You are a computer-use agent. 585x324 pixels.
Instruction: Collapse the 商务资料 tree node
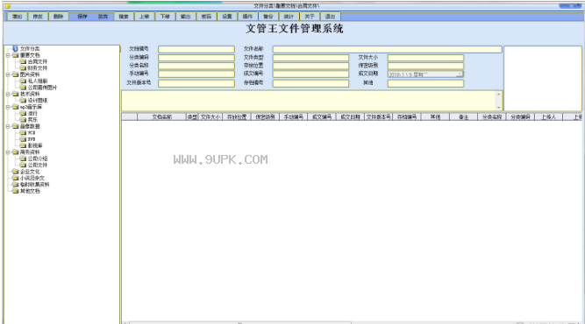pos(8,152)
